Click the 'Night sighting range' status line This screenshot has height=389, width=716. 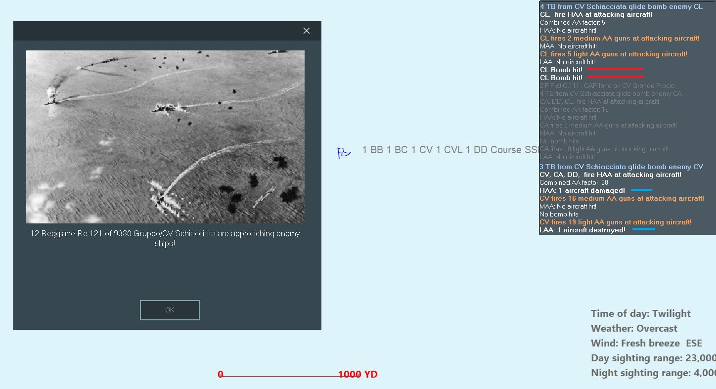click(653, 373)
